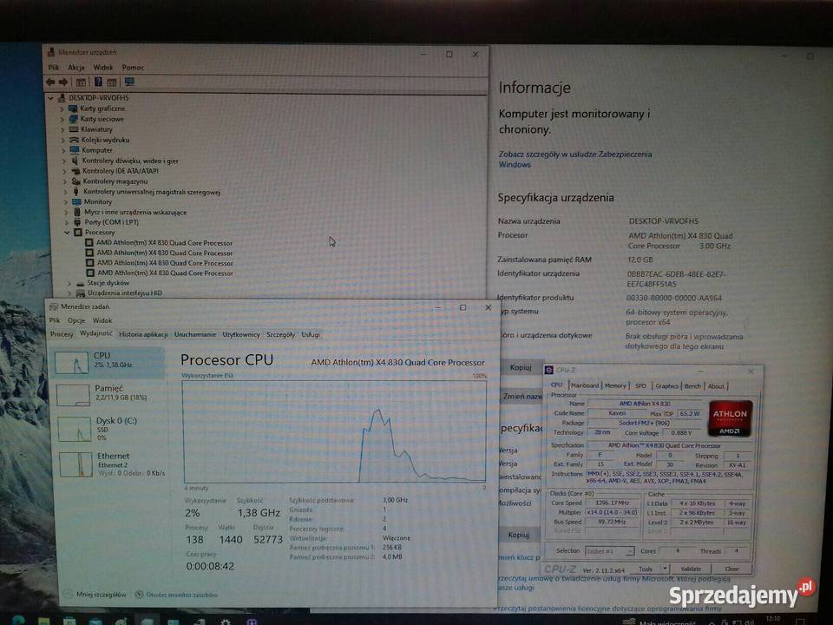The height and width of the screenshot is (625, 833).
Task: Open Widok menu in Device Manager
Action: click(x=102, y=68)
